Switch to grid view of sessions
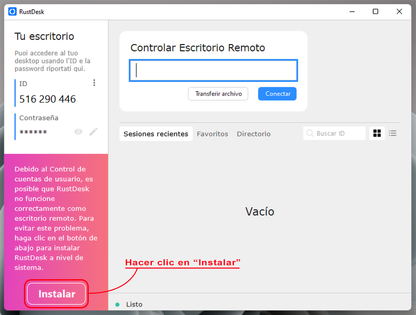Screen dimensions: 416x315 (x=377, y=133)
